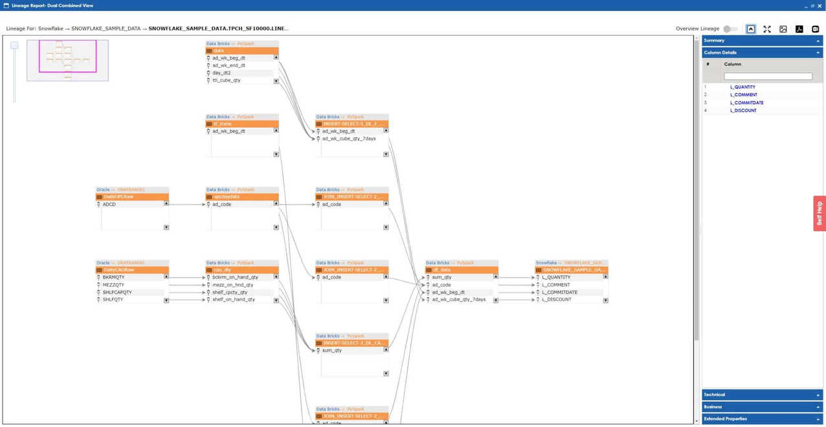Click the minimap overview thumbnail
This screenshot has width=826, height=427.
click(x=67, y=60)
